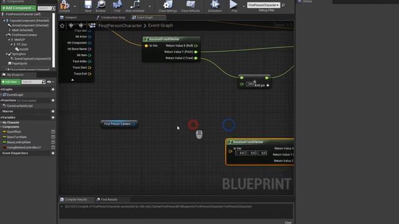Open the FirstPersonCharacter debug filter dropdown
The width and height of the screenshot is (399, 224).
pyautogui.click(x=264, y=5)
